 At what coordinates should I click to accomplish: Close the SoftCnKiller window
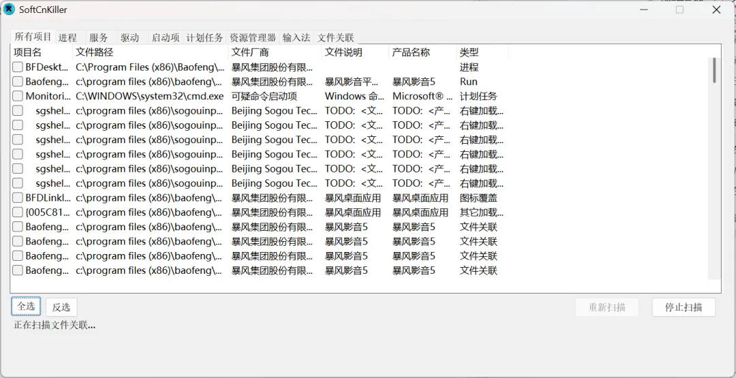click(x=716, y=10)
